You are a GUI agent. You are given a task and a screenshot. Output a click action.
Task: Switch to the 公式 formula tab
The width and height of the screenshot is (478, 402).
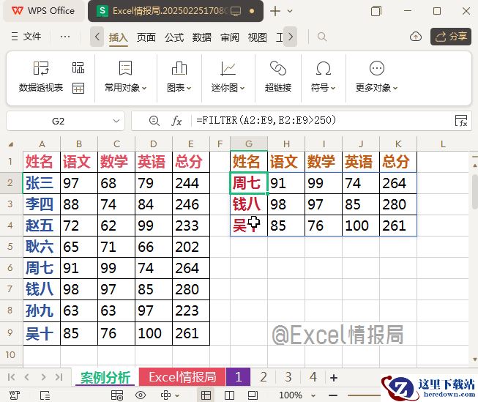tap(174, 37)
